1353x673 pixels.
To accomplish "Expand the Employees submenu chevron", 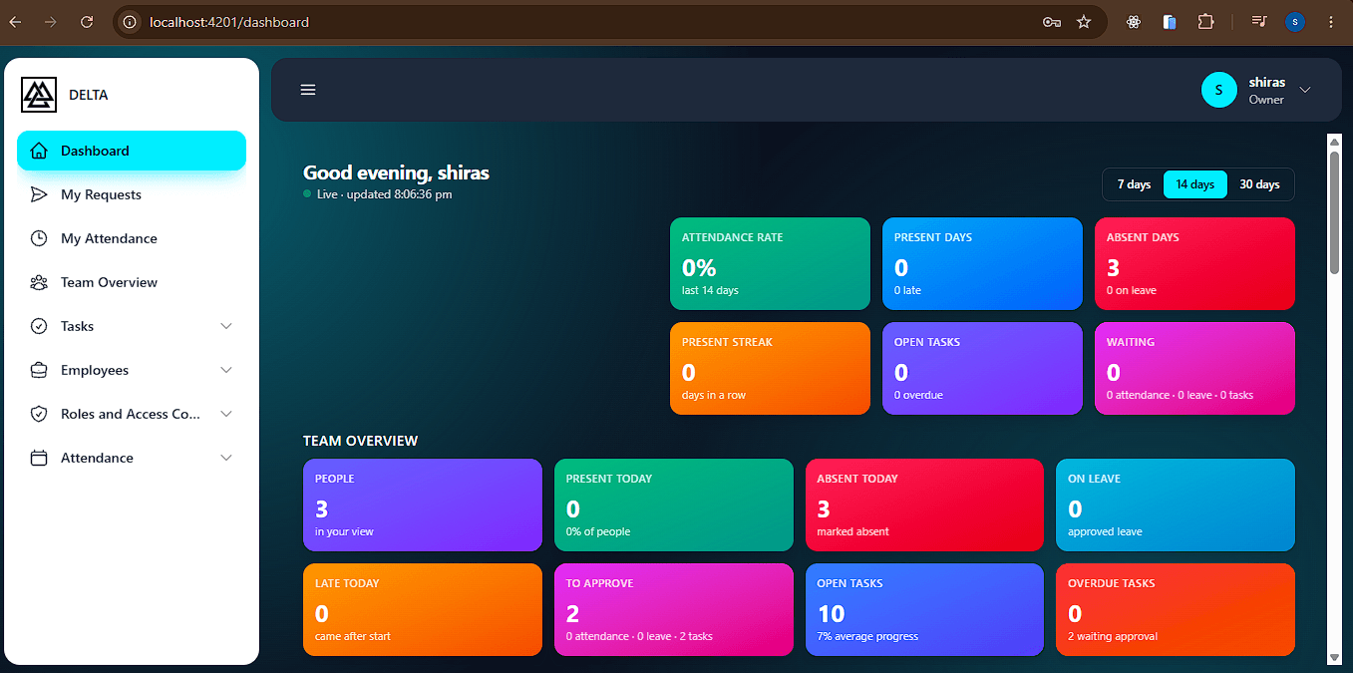I will [226, 370].
